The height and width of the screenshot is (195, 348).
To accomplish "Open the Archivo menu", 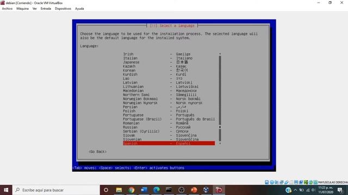I will [7, 9].
